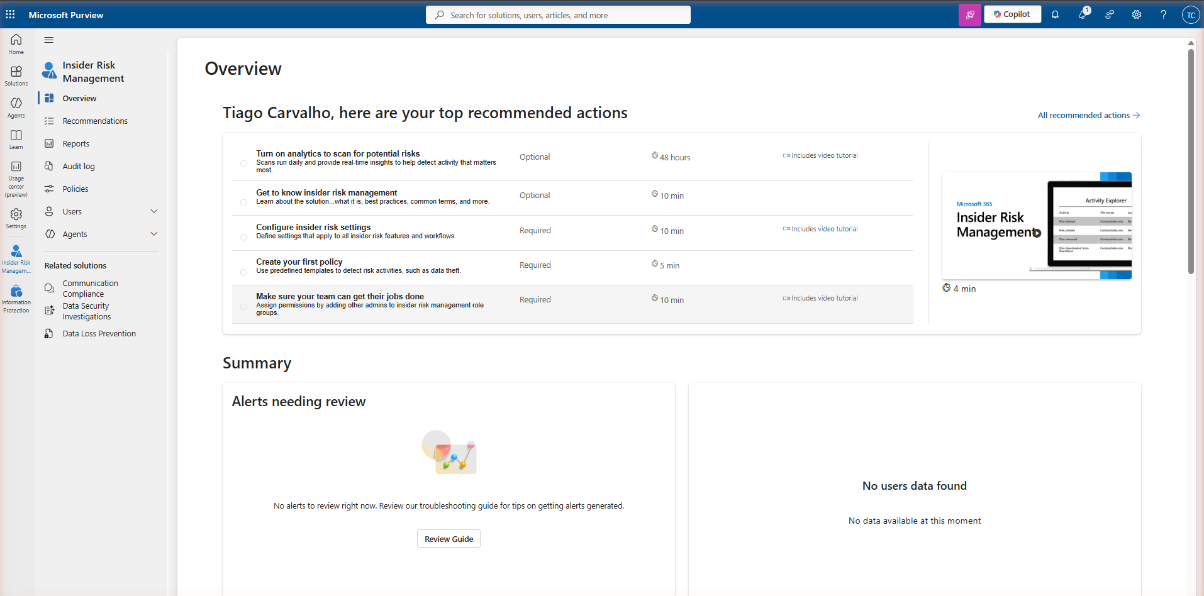Image resolution: width=1204 pixels, height=596 pixels.
Task: Open the Information Protection solution
Action: [x=15, y=295]
